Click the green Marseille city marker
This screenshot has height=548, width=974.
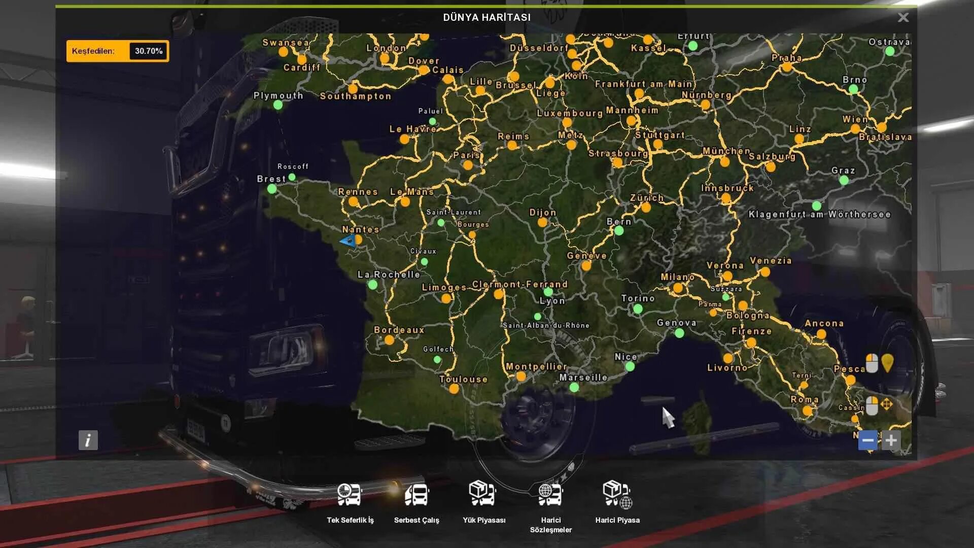tap(574, 388)
